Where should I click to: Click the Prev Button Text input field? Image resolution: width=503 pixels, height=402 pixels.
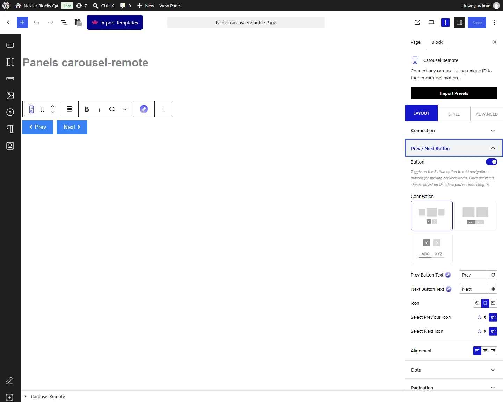474,275
